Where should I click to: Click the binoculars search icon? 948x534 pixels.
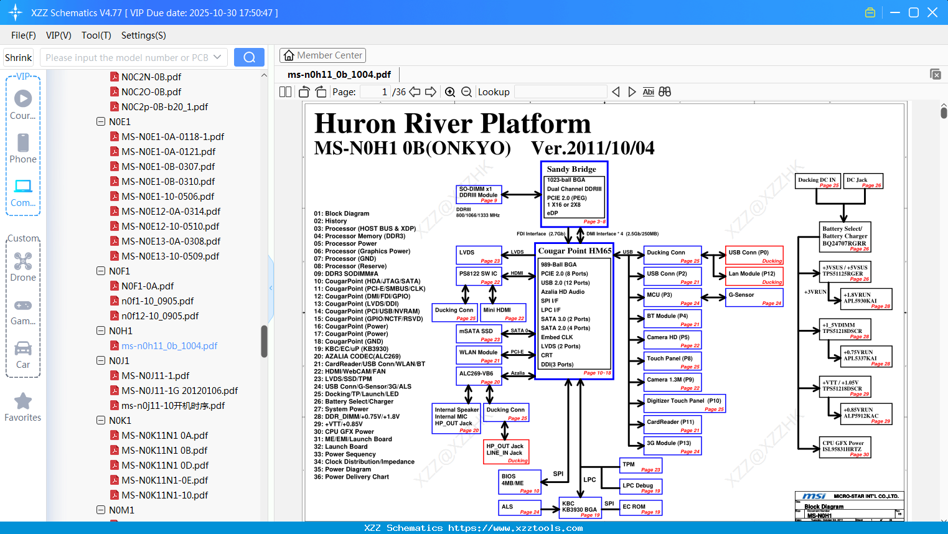[665, 92]
